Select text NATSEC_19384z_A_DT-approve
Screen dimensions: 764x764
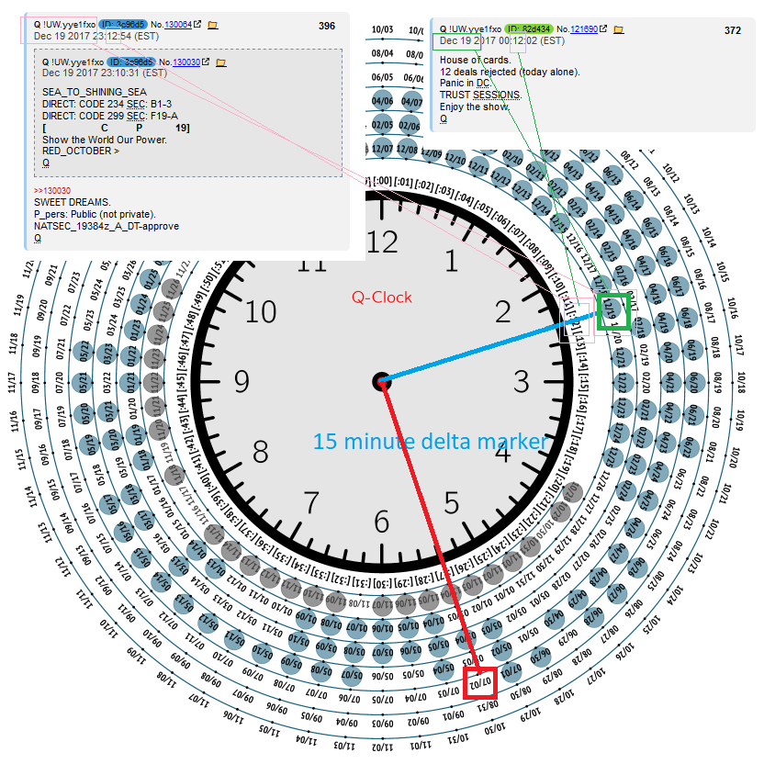coord(107,226)
